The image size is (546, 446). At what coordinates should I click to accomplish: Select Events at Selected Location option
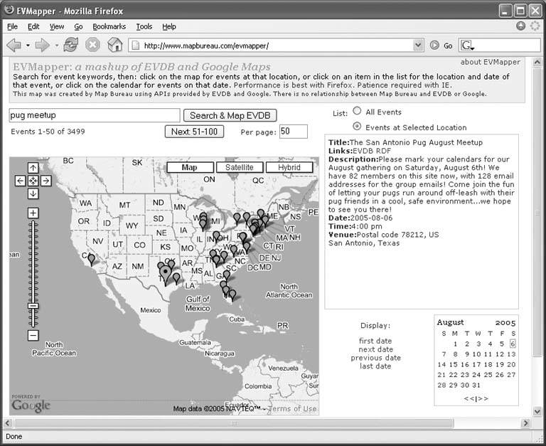tap(357, 127)
